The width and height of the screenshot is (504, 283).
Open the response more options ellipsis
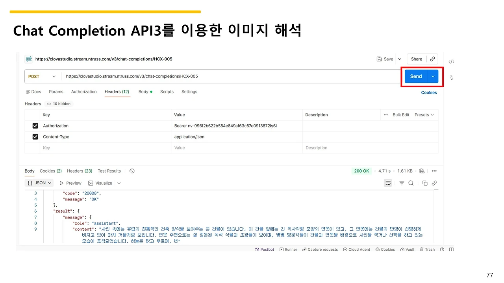click(434, 171)
